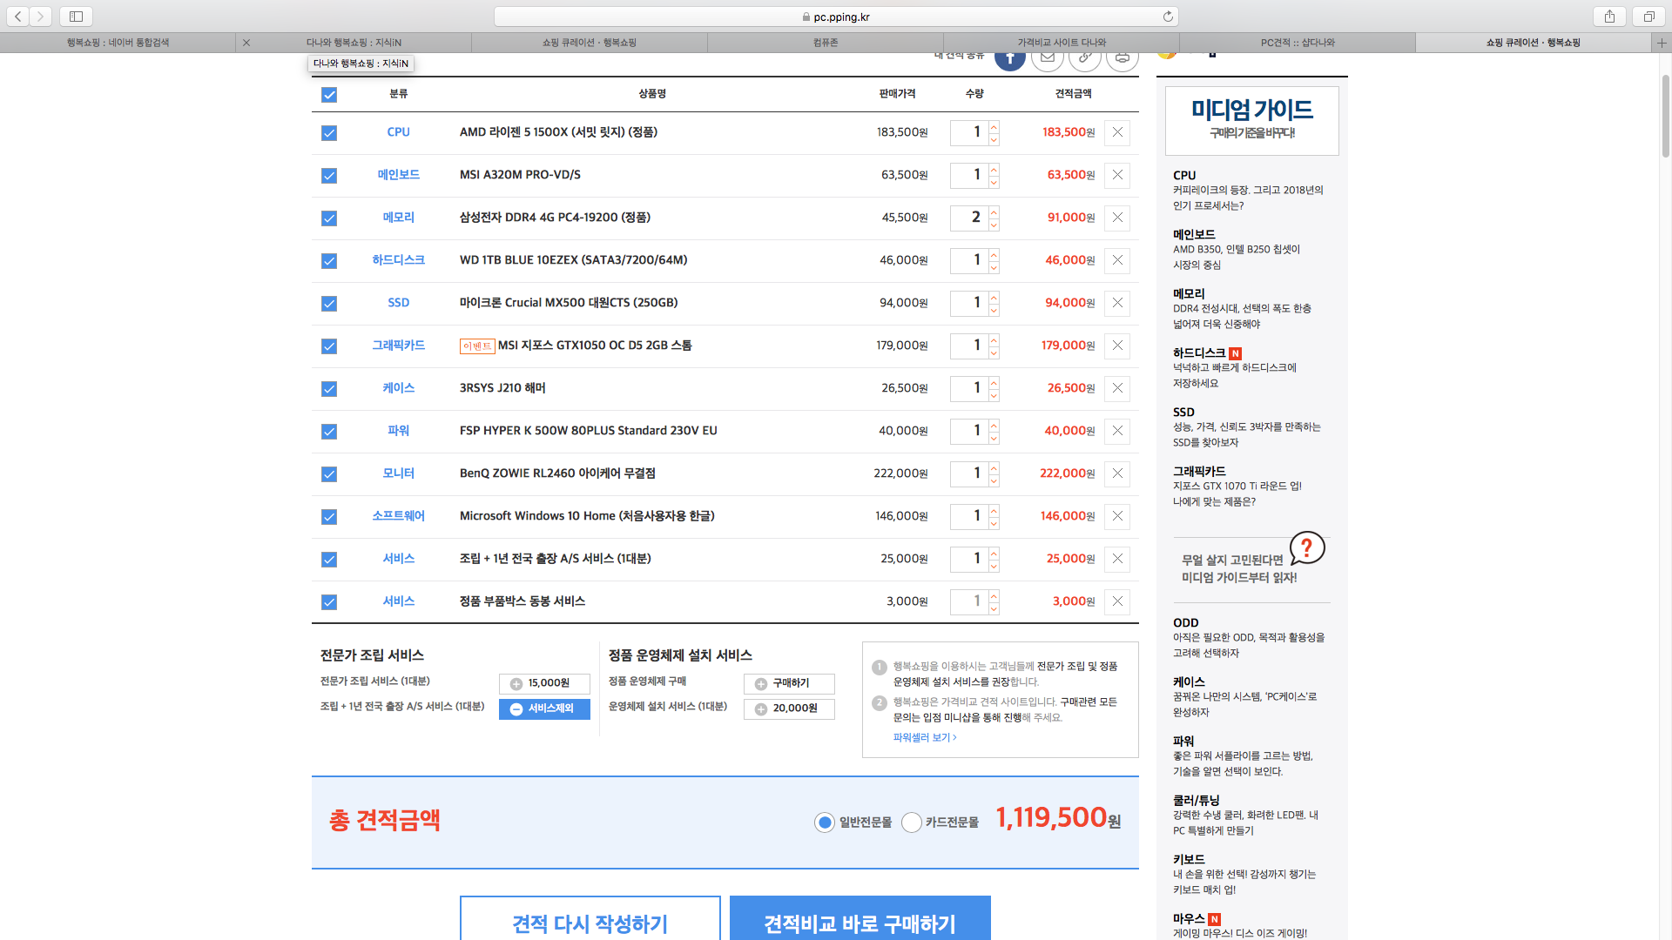
Task: Uncheck the 메모리 row checkbox
Action: pos(329,218)
